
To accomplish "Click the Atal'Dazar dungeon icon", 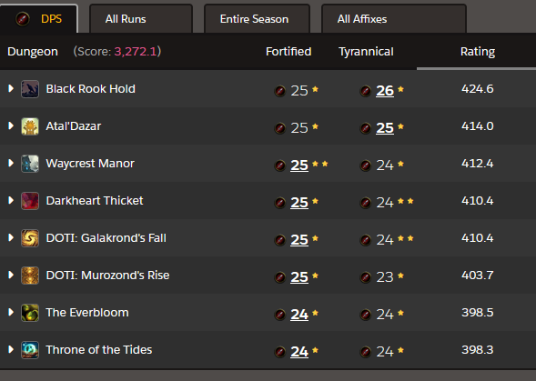I will pyautogui.click(x=30, y=126).
